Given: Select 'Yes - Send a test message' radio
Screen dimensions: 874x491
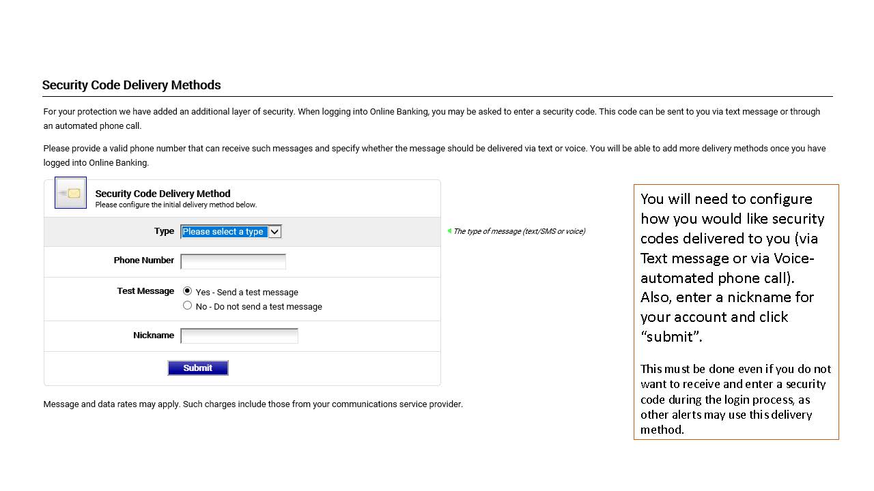Looking at the screenshot, I should [x=188, y=291].
